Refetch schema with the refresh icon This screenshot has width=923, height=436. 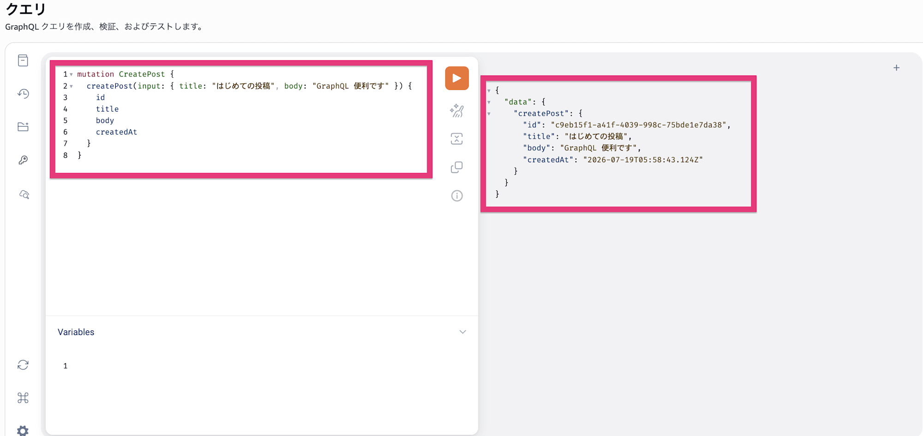coord(23,365)
